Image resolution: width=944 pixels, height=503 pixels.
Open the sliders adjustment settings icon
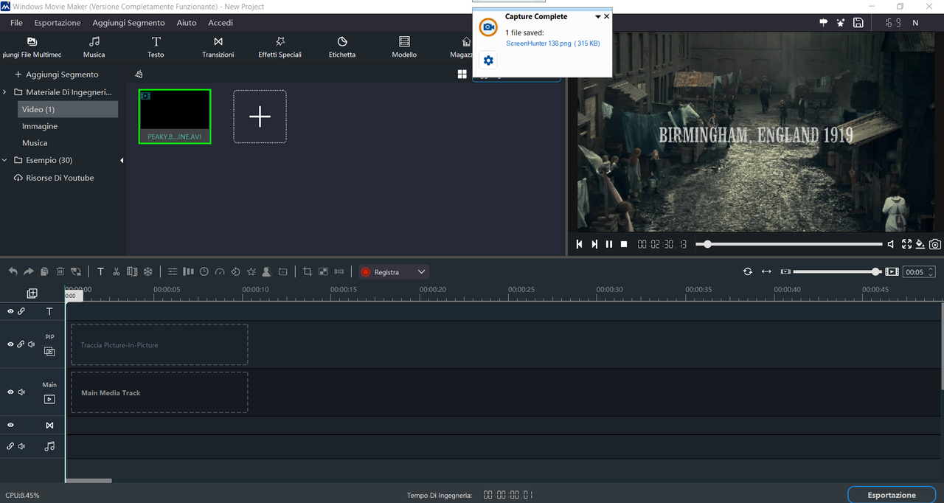point(173,271)
